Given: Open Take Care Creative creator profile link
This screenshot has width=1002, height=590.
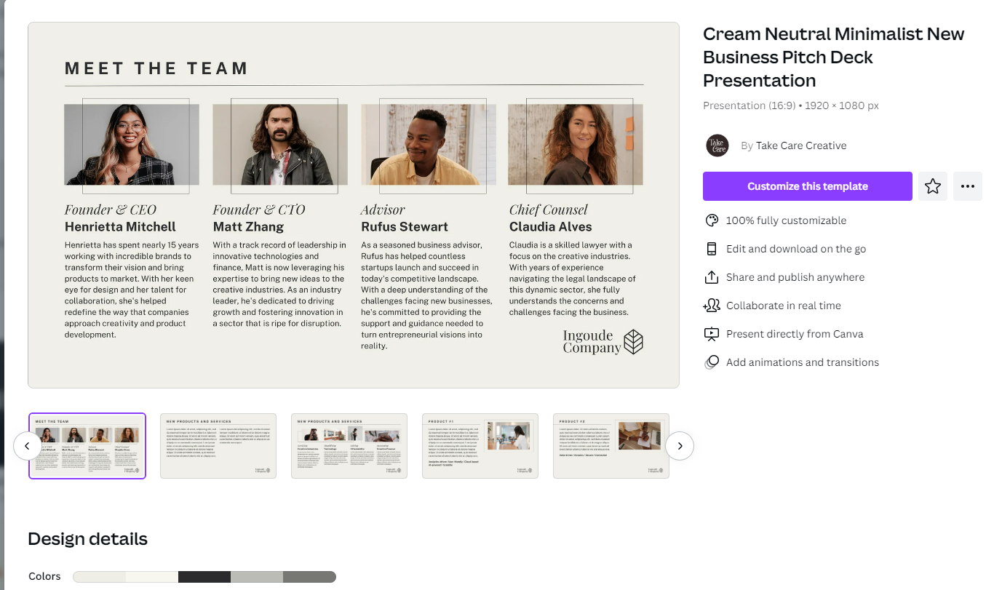Looking at the screenshot, I should (801, 145).
